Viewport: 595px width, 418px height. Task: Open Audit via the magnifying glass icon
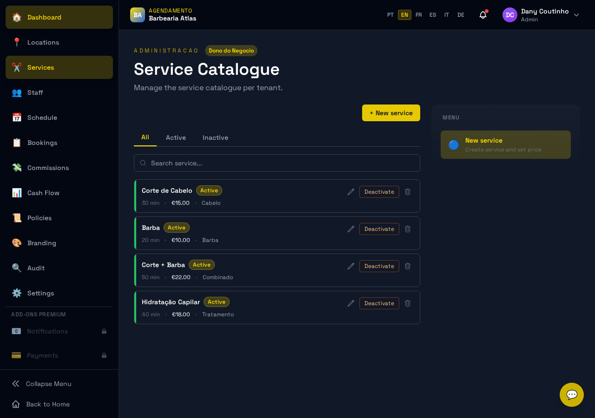point(16,268)
